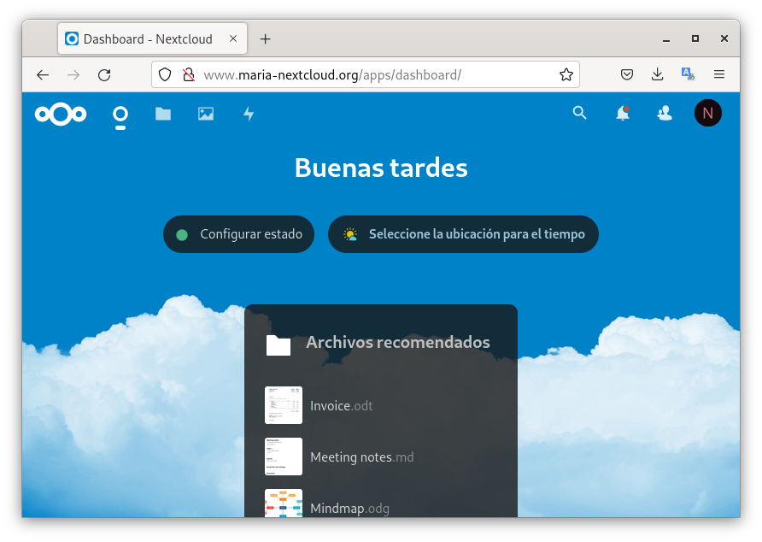
Task: Open the Photos app icon
Action: click(x=206, y=114)
